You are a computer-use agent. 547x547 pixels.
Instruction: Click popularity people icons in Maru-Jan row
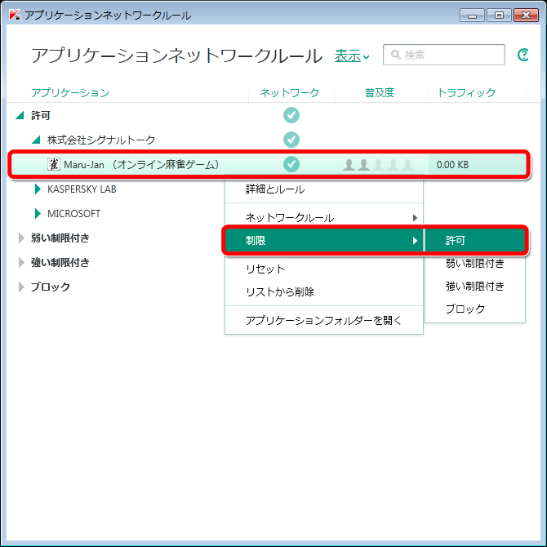coord(378,164)
